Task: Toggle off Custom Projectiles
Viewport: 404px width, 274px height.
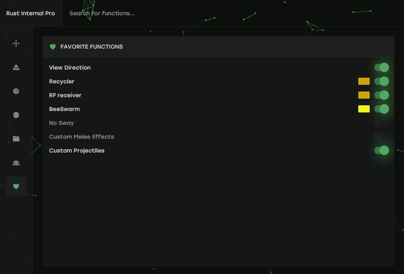Action: (382, 150)
